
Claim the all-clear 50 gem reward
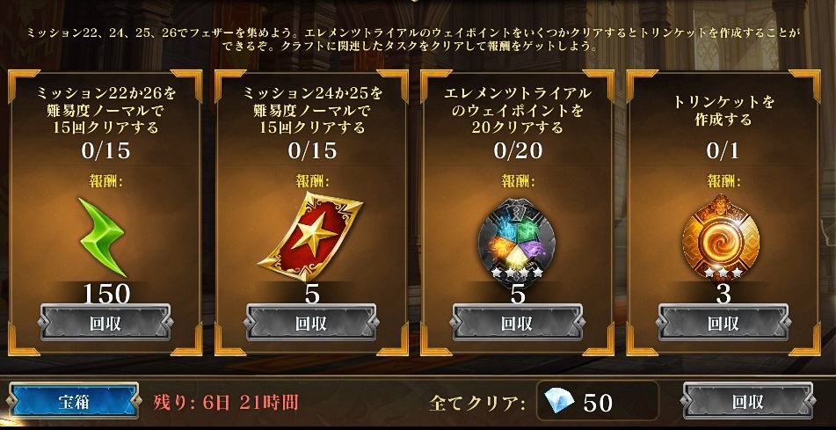748,401
